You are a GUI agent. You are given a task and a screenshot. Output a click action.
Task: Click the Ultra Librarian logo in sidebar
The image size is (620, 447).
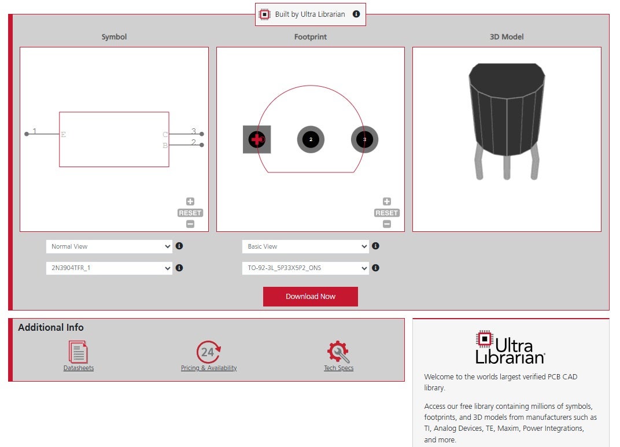pyautogui.click(x=510, y=347)
